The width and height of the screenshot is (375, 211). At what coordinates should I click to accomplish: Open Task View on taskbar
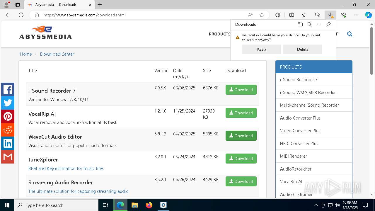tap(106, 205)
